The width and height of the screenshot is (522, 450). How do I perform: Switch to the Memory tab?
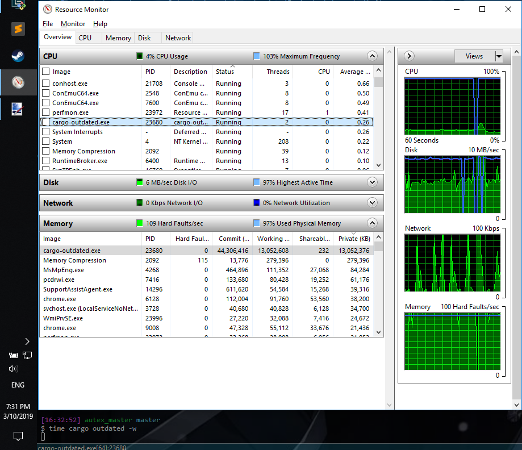click(x=118, y=38)
